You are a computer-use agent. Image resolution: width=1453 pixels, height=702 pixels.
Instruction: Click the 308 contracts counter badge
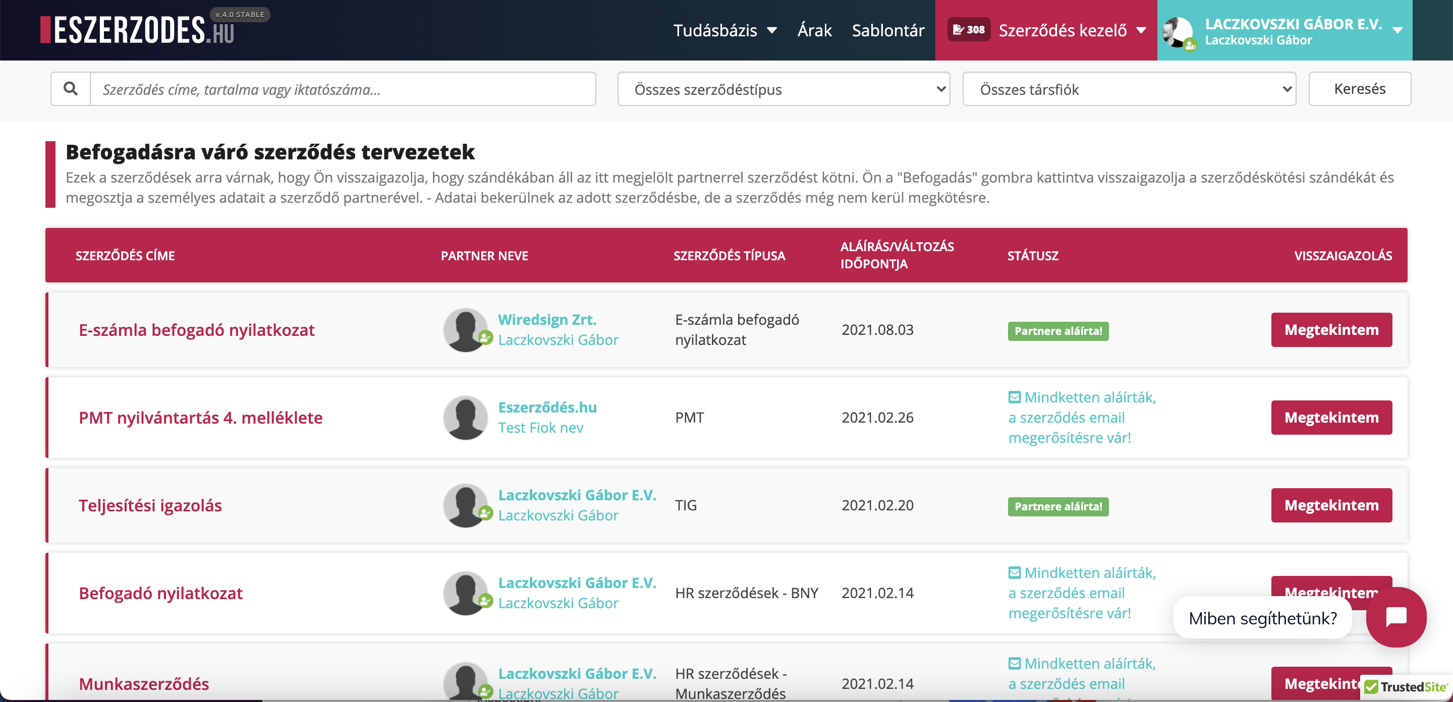[x=969, y=30]
